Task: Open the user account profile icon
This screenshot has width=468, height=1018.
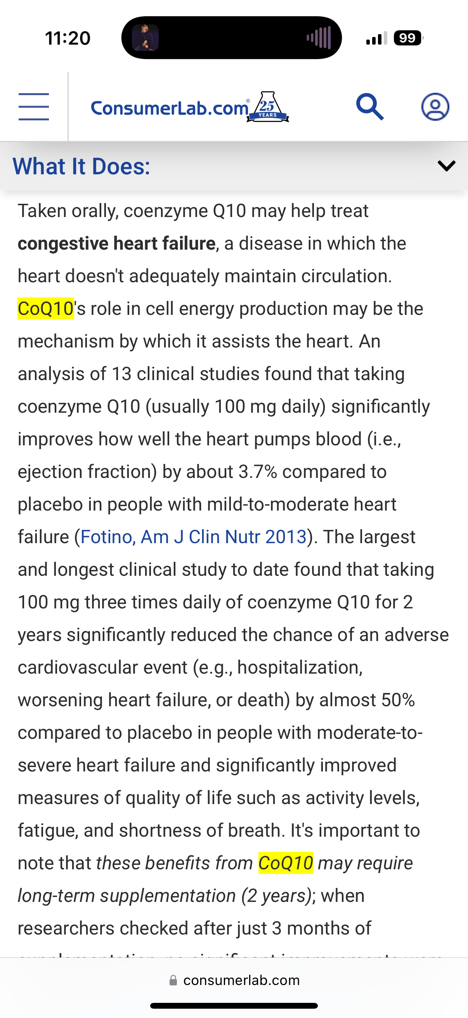Action: [435, 107]
